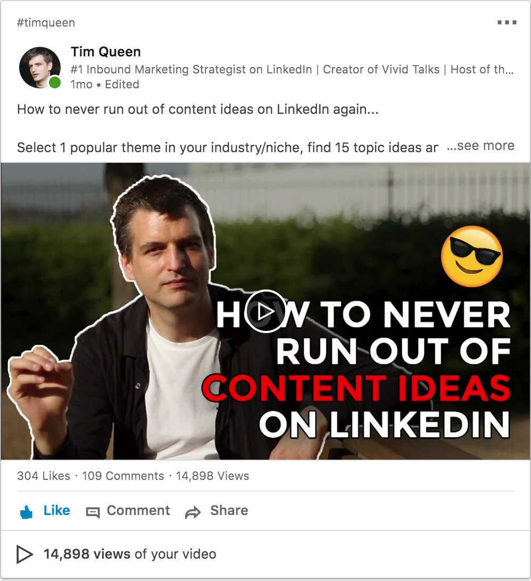Click the Inbound Marketing Strategist headline text
Viewport: 531px width, 581px height.
(292, 69)
